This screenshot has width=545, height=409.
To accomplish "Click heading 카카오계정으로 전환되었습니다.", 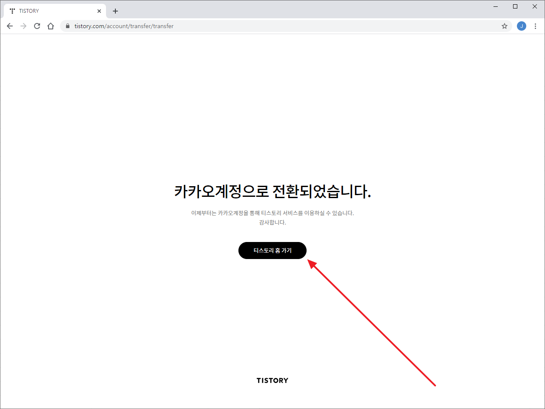I will 272,191.
